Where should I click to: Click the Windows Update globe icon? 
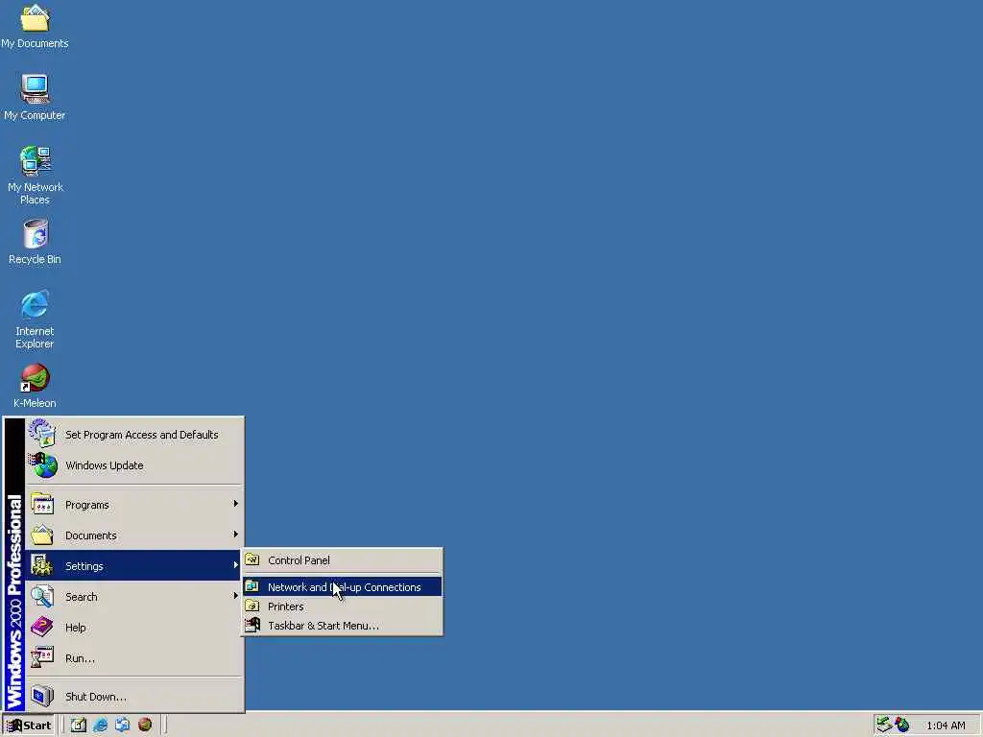click(42, 465)
